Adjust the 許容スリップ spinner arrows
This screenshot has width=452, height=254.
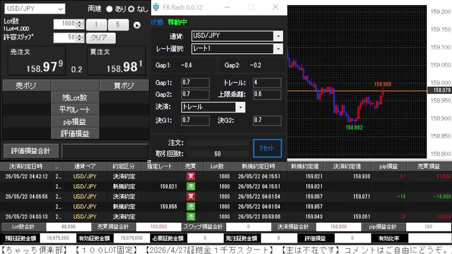80,37
